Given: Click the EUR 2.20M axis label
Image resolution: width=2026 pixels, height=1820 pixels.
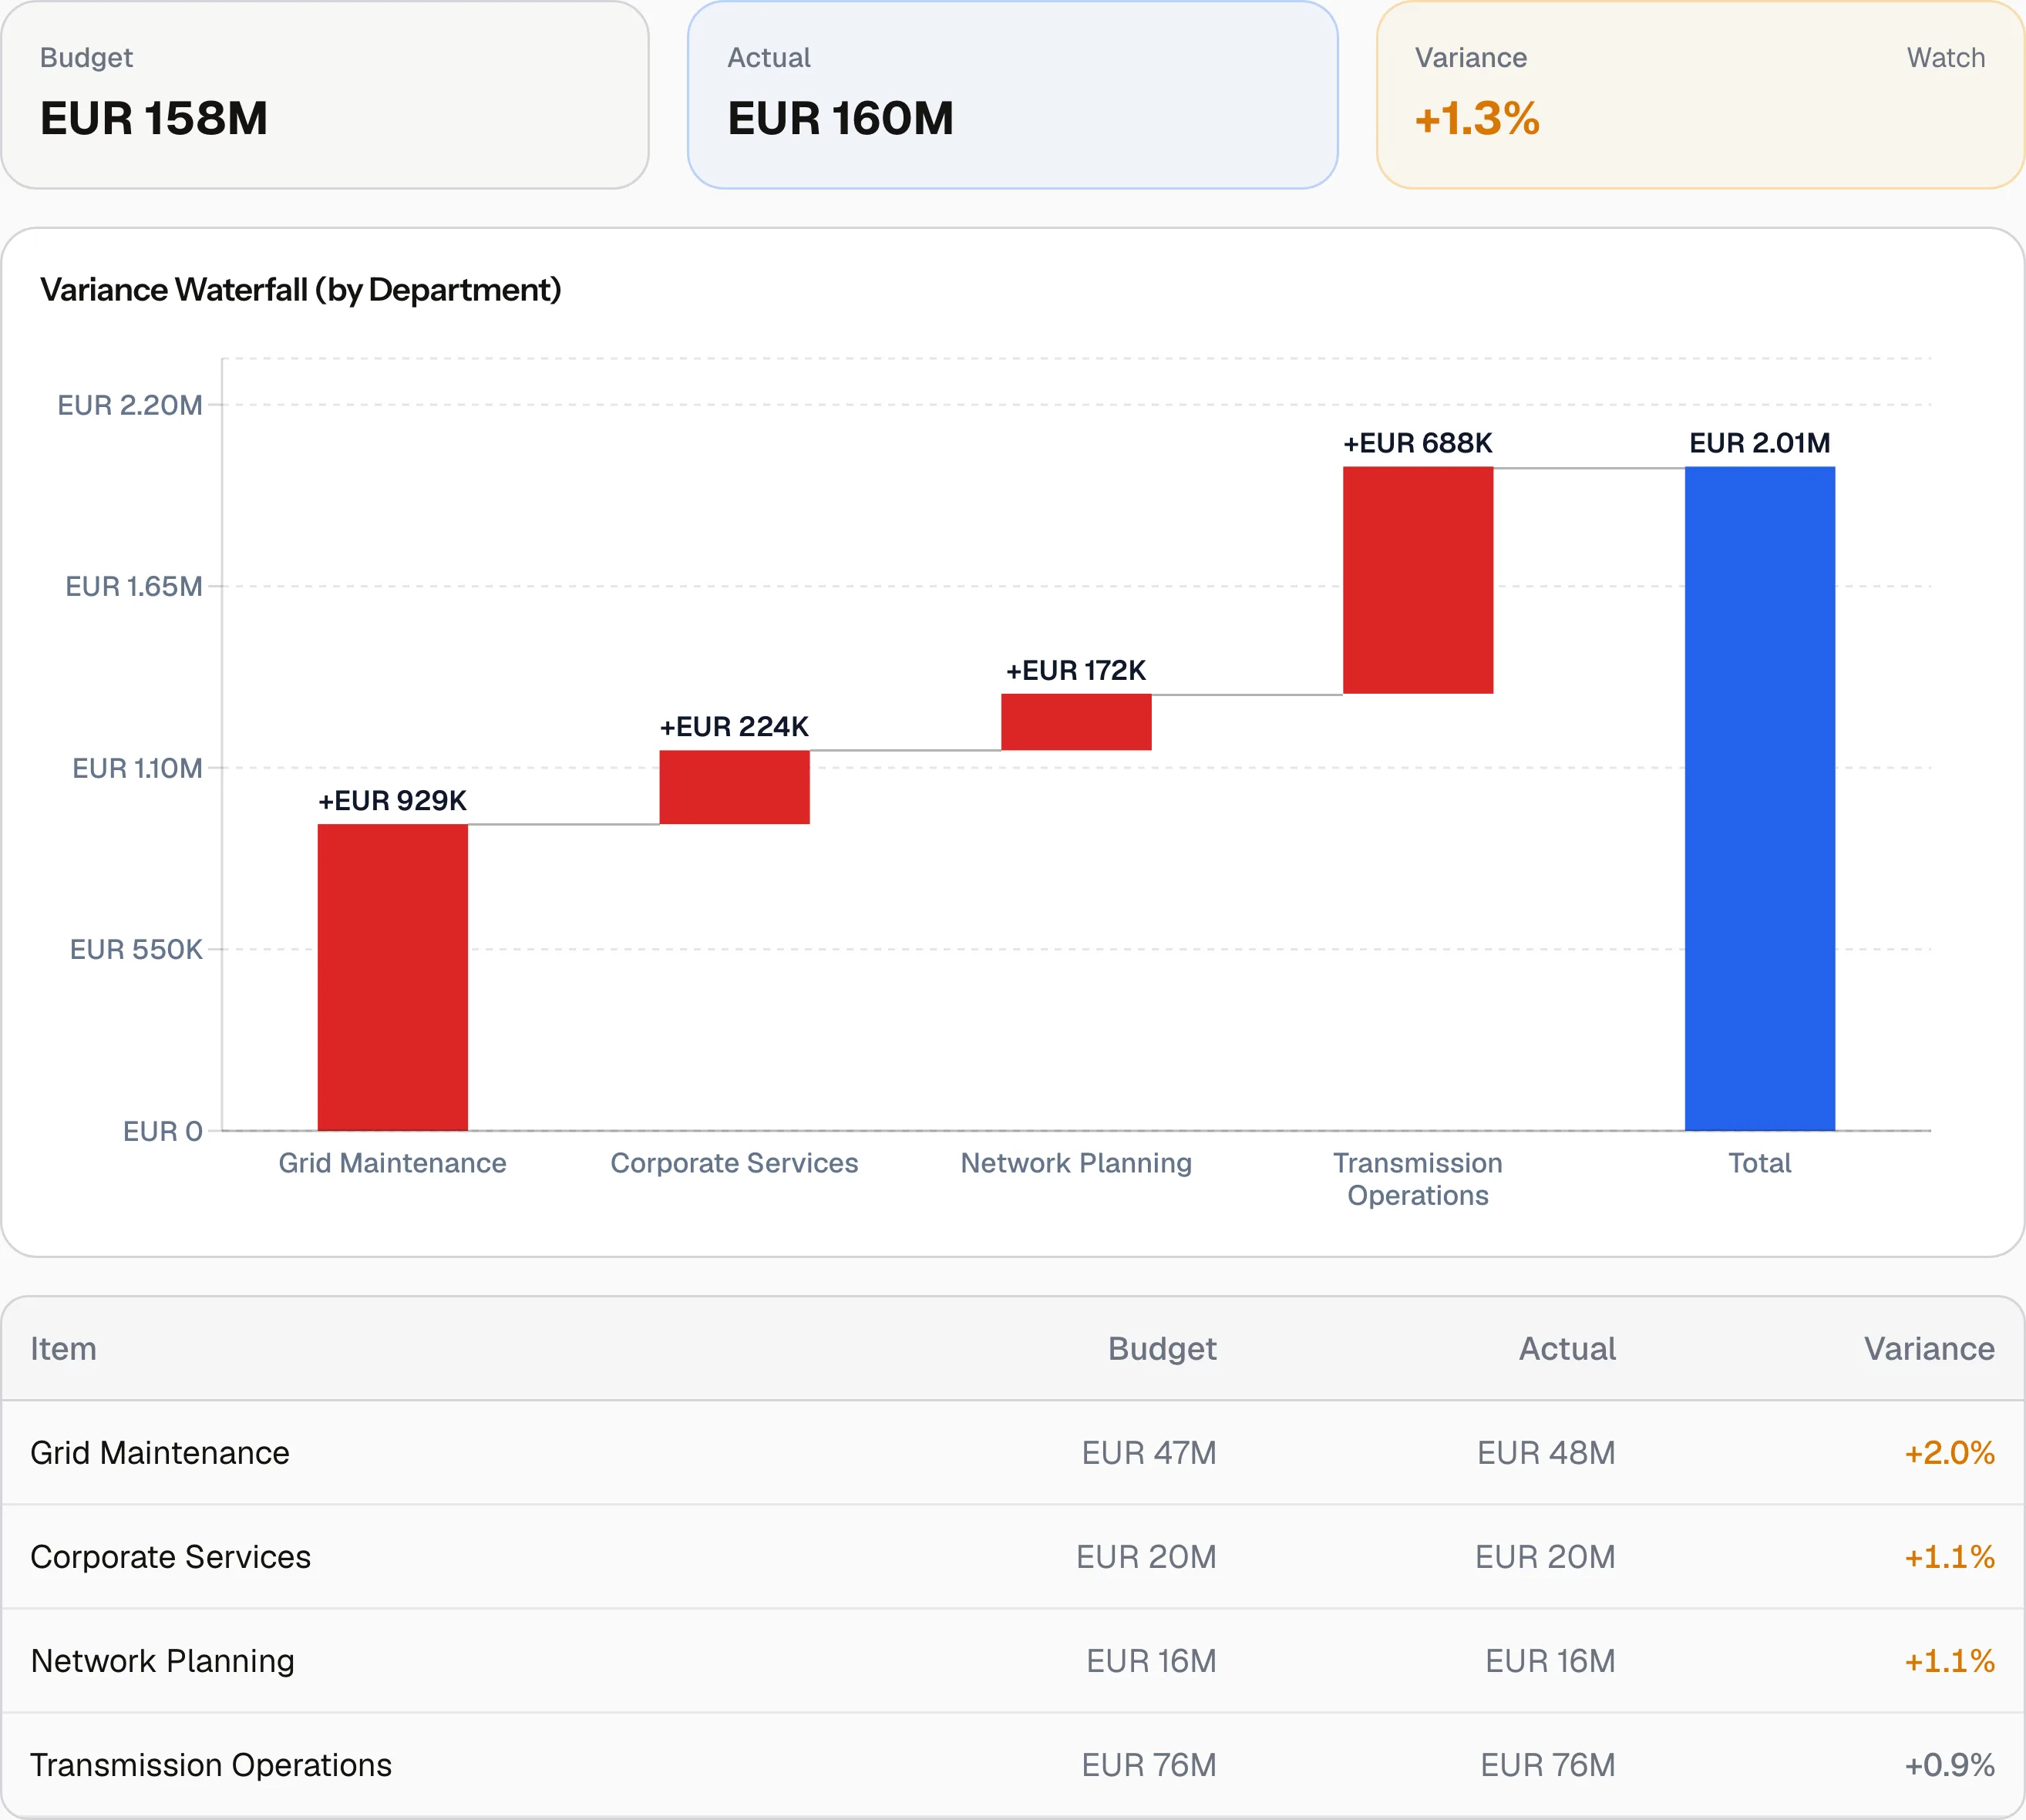Looking at the screenshot, I should click(x=130, y=405).
